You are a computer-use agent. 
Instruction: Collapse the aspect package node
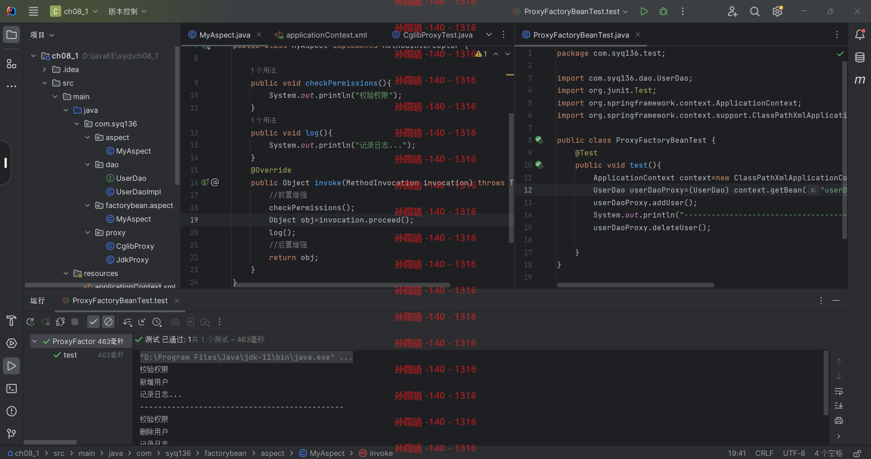point(88,137)
